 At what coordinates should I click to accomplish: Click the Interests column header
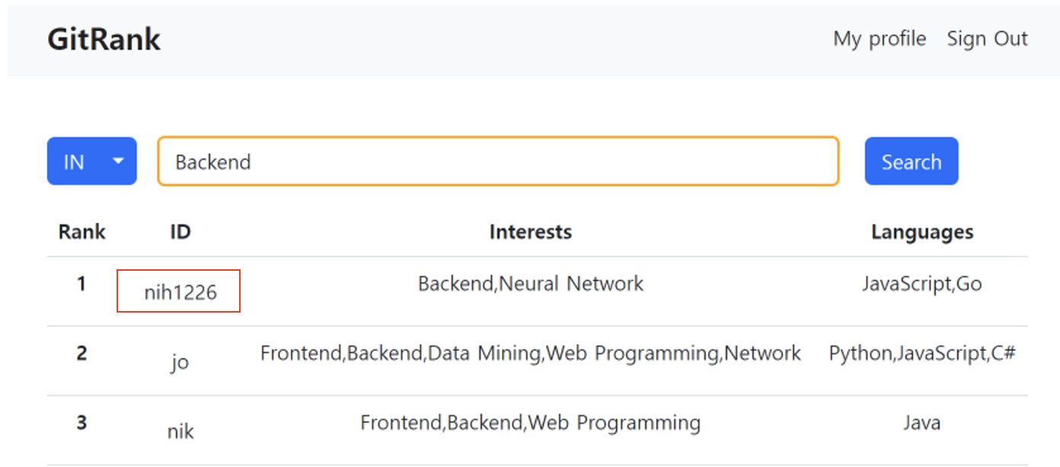click(x=530, y=232)
